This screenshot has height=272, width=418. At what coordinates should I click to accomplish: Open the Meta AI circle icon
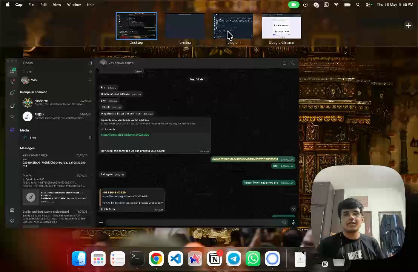click(x=12, y=130)
